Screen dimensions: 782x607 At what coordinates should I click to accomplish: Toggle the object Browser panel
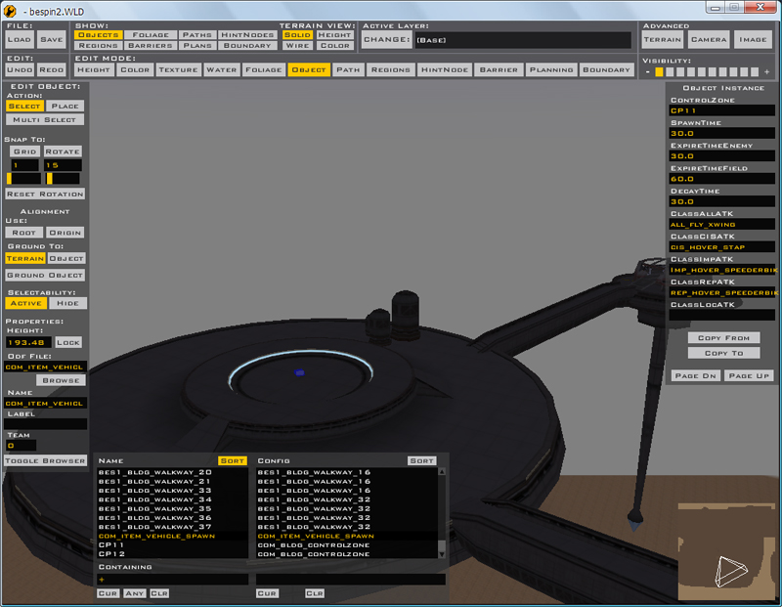click(45, 460)
